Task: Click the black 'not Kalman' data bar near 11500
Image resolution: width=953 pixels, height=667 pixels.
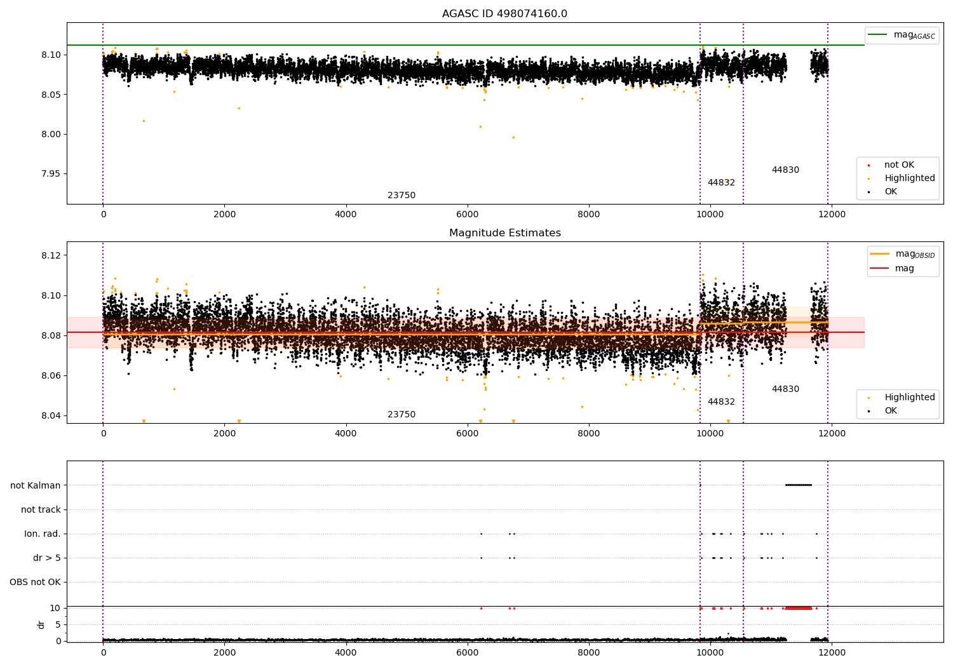Action: click(799, 485)
